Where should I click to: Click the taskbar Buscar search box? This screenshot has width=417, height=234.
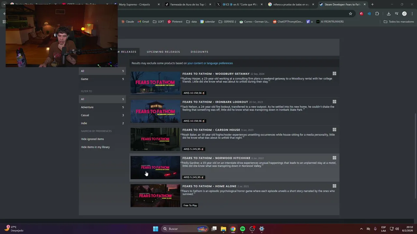[185, 229]
